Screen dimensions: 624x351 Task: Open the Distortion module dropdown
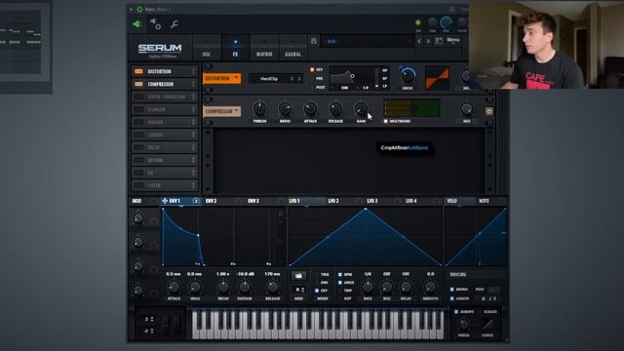221,78
